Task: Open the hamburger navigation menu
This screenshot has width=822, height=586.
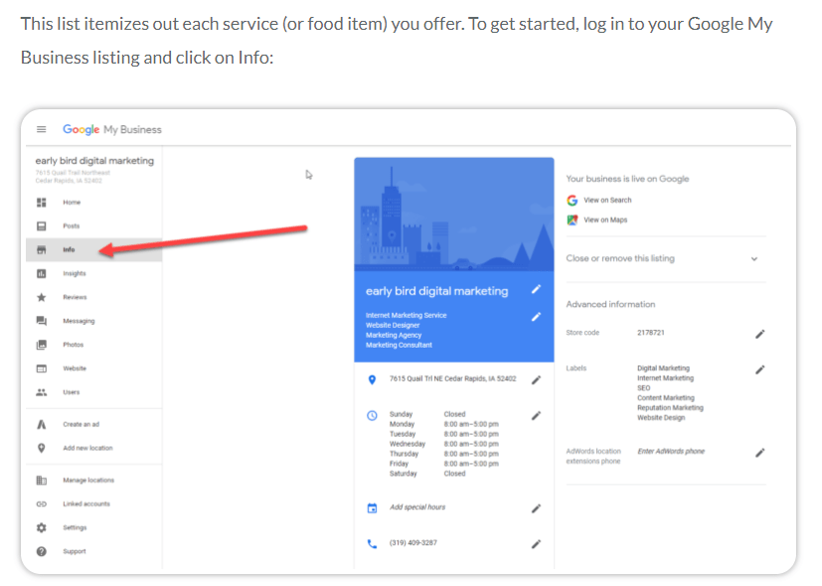Action: [x=41, y=129]
